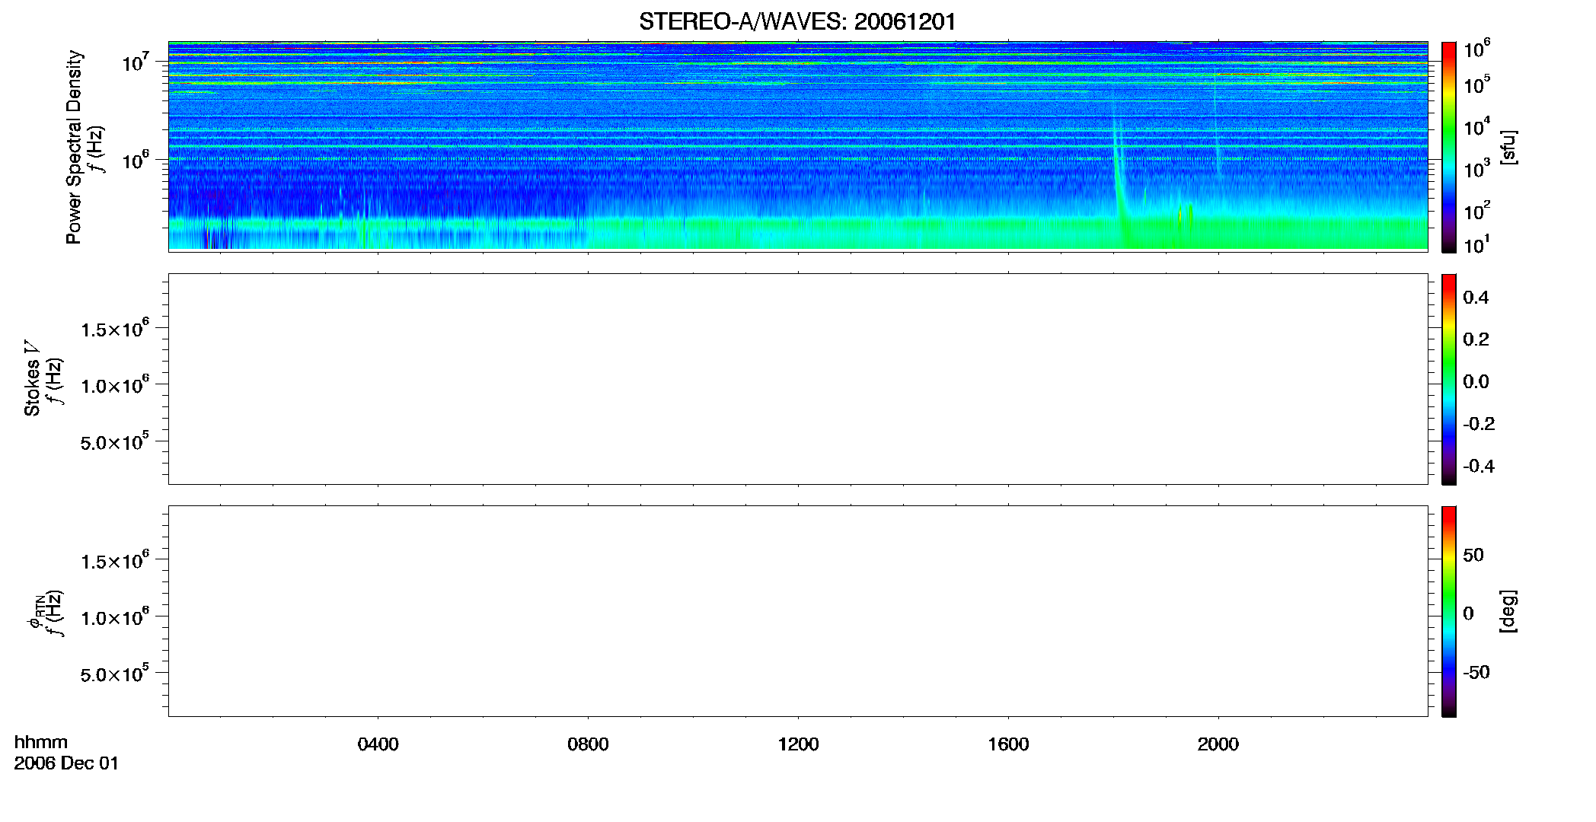Click the Stokes V color bar
The width and height of the screenshot is (1596, 822).
(1449, 379)
